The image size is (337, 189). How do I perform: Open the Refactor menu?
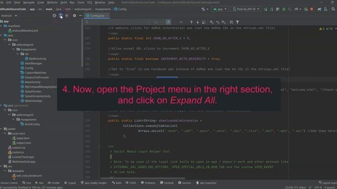coord(52,2)
